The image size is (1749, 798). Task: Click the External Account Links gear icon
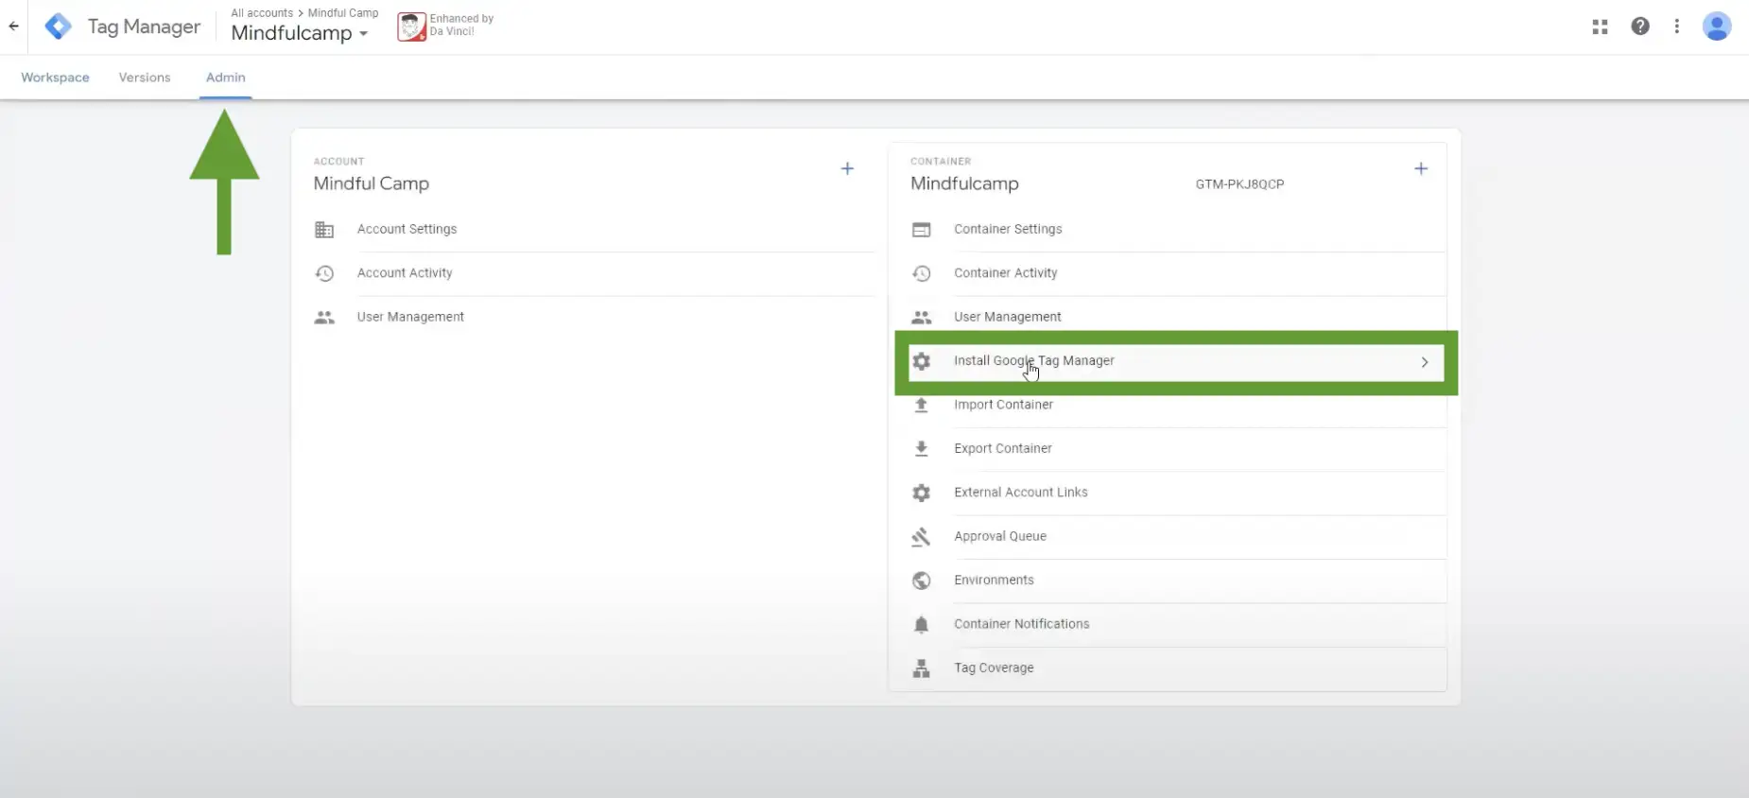point(922,493)
